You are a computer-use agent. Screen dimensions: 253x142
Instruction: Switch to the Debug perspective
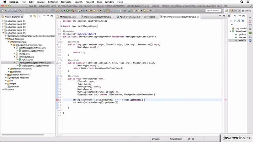click(246, 11)
